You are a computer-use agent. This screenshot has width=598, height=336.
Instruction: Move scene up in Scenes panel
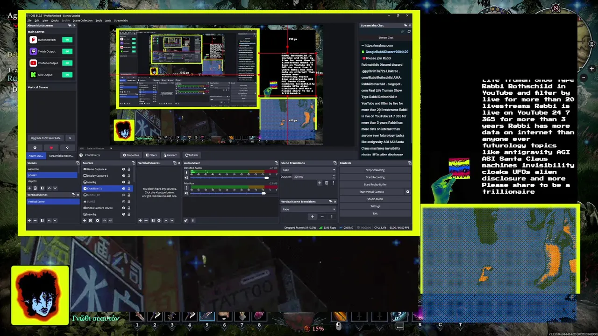[x=49, y=188]
